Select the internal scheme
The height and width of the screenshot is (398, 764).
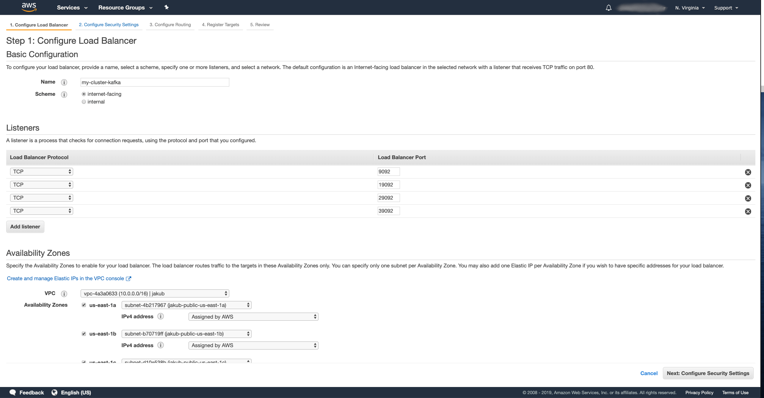[x=84, y=102]
